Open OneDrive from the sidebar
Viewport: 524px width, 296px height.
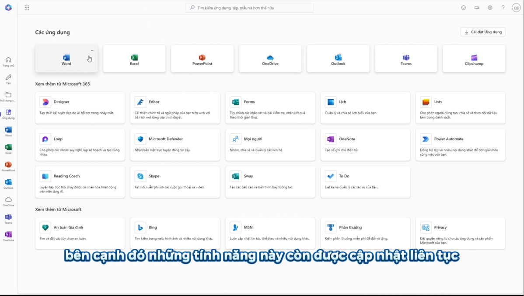coord(8,202)
